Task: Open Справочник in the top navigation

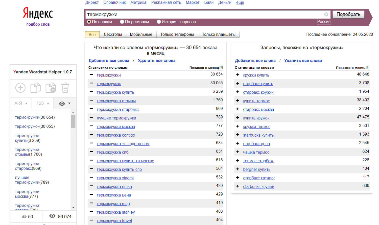Action: tap(114, 3)
